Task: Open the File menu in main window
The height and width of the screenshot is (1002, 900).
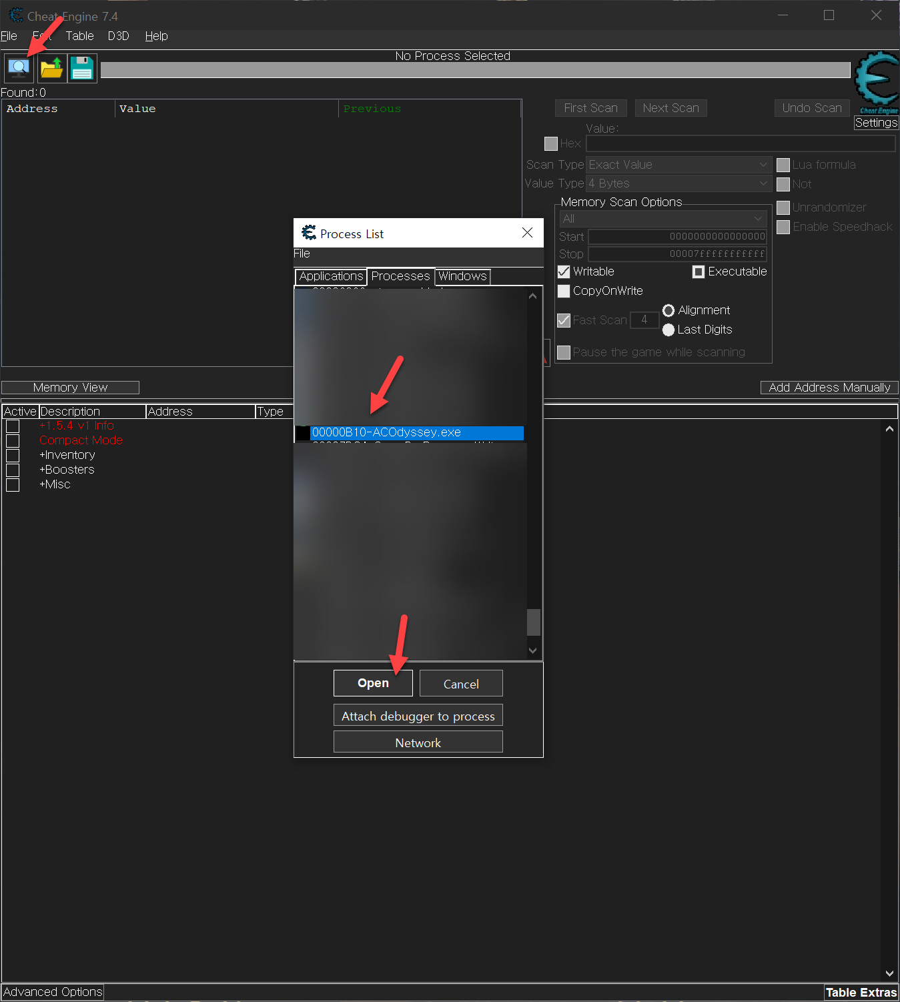Action: [x=9, y=36]
